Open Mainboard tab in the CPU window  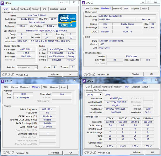pyautogui.click(x=25, y=9)
